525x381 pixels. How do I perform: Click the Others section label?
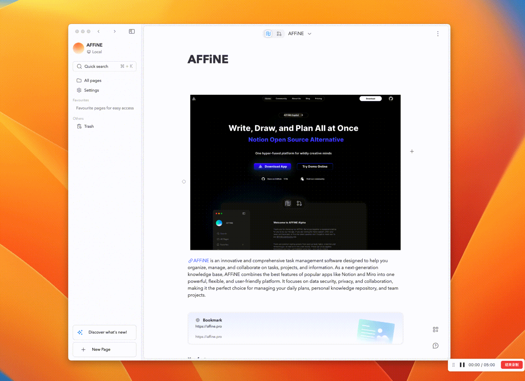coord(78,118)
